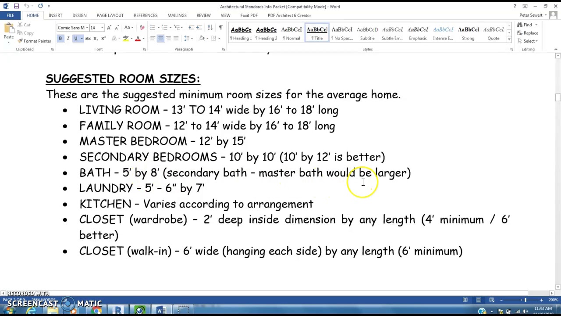Open the Peter Sewert account menu

[533, 15]
